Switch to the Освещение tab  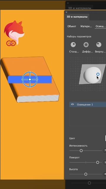[101, 26]
